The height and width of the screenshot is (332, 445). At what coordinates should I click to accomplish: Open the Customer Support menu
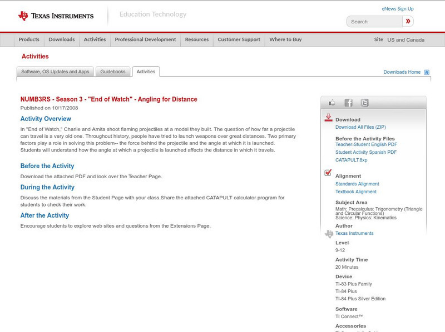(238, 39)
